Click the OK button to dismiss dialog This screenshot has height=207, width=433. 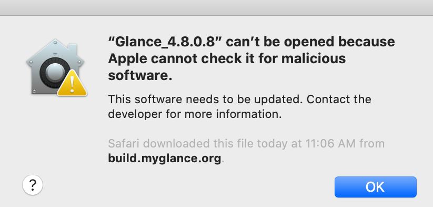[375, 187]
